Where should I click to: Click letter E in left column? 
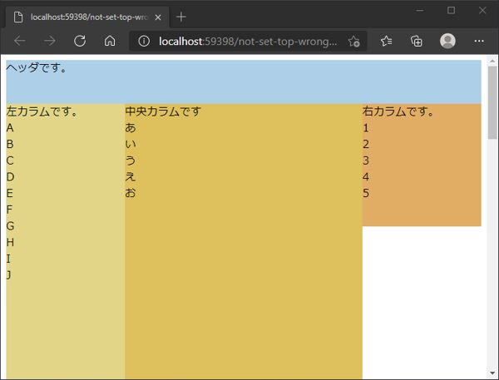tap(9, 193)
